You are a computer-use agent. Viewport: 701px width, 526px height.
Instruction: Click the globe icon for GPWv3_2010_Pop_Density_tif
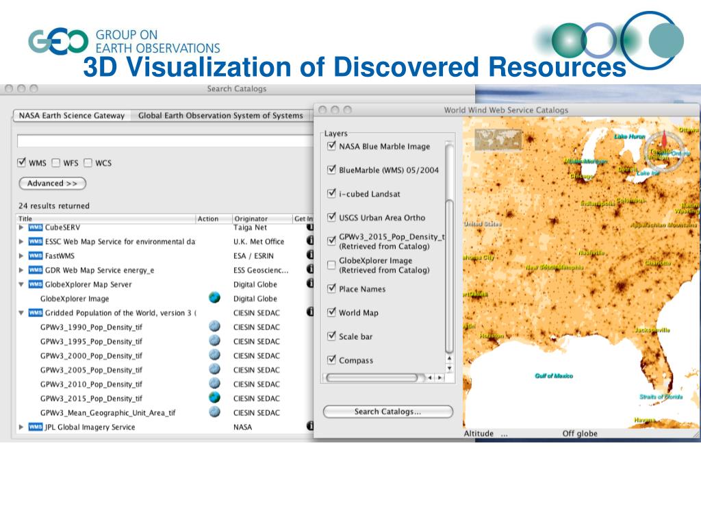tap(214, 384)
